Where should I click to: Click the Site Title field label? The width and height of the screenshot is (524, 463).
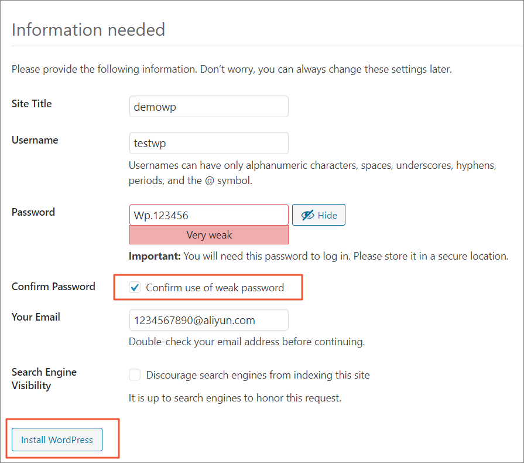pyautogui.click(x=32, y=104)
